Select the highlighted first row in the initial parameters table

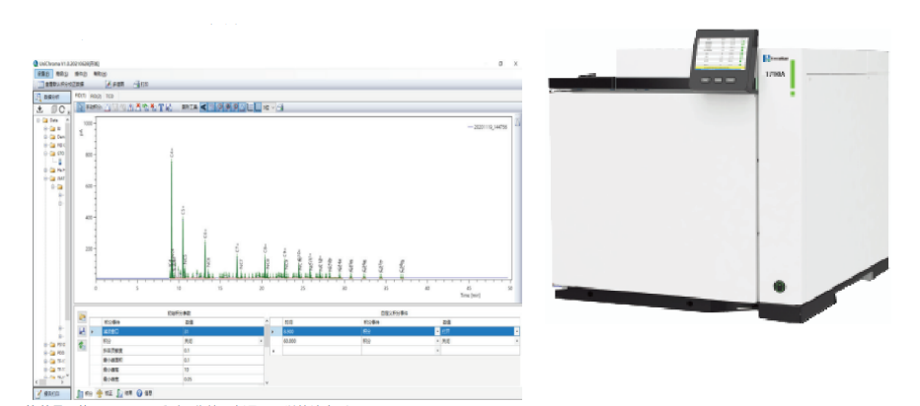point(177,331)
